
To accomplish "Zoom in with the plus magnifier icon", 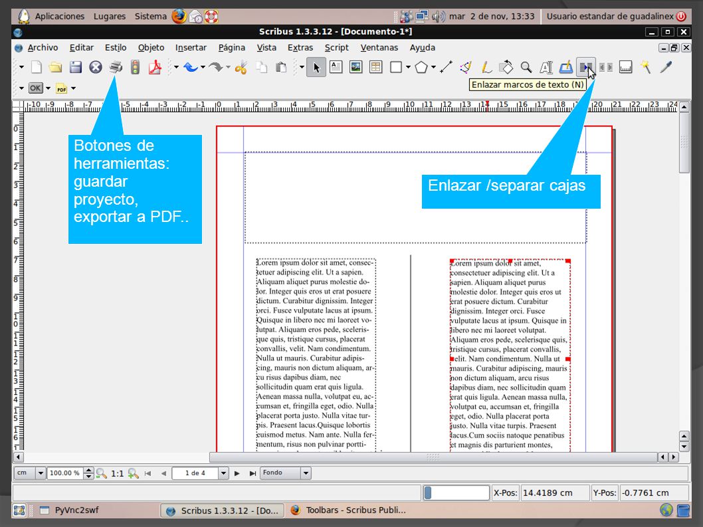I will tap(133, 473).
